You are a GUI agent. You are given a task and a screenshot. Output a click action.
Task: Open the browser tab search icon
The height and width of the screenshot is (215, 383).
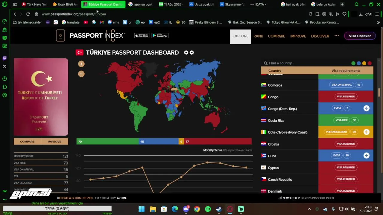[x=357, y=4]
